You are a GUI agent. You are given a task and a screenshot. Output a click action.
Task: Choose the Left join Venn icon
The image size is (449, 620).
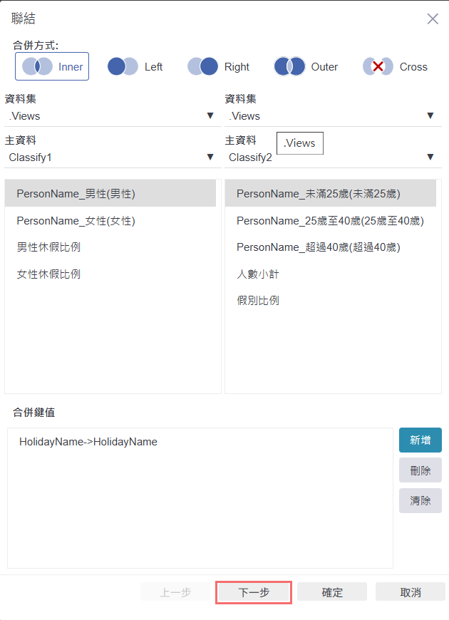123,66
